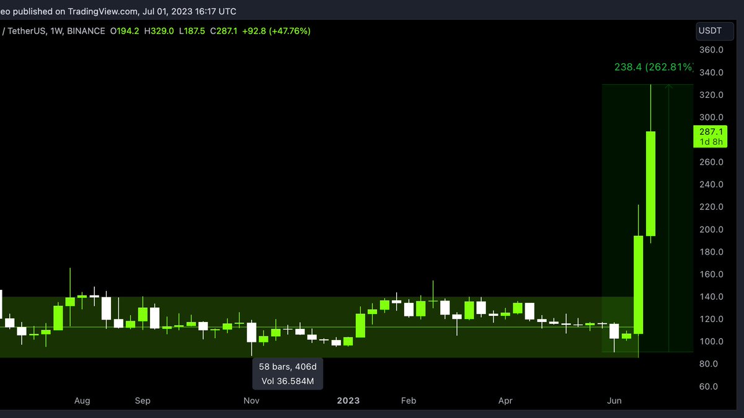Viewport: 744px width, 418px height.
Task: Click the Vol 36.584M volume text
Action: (x=288, y=381)
